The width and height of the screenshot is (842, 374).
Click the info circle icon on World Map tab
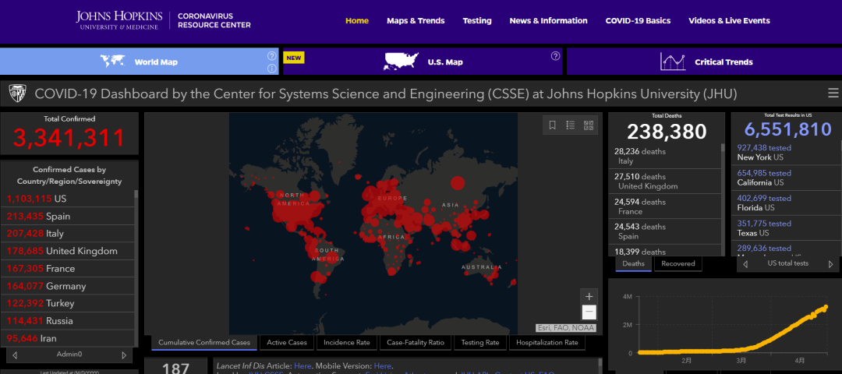point(272,68)
